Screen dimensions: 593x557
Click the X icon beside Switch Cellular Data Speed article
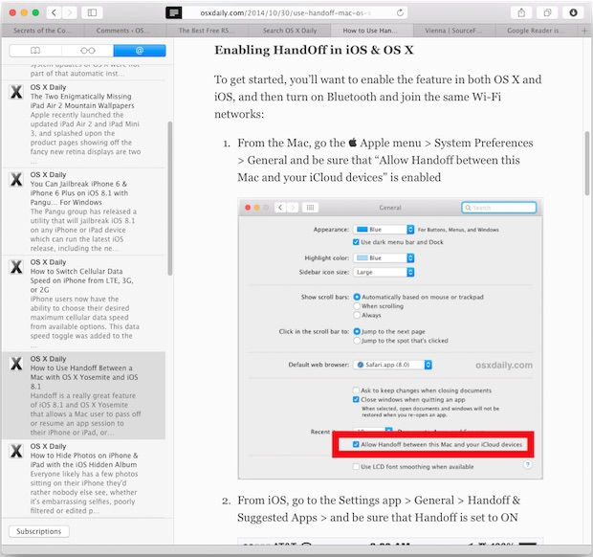click(16, 267)
